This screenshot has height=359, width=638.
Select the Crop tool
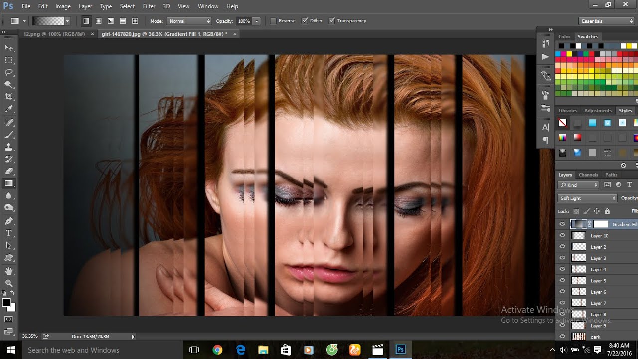[9, 97]
